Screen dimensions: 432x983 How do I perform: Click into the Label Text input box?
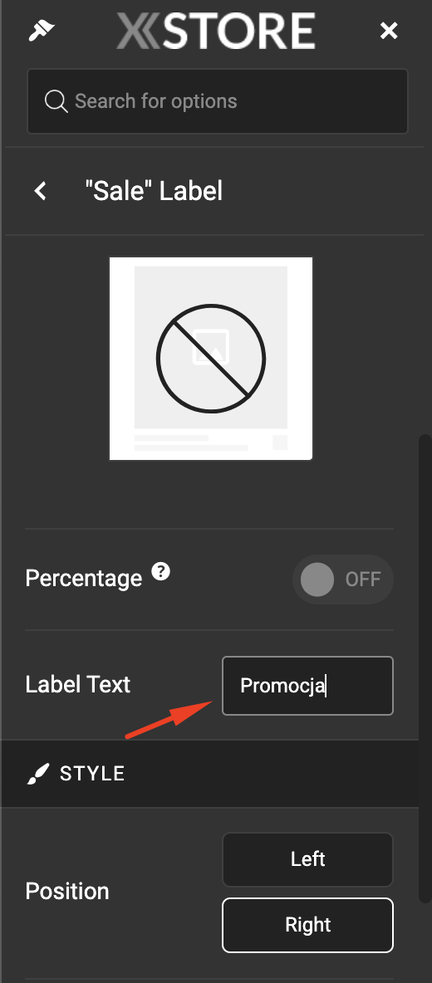coord(308,686)
